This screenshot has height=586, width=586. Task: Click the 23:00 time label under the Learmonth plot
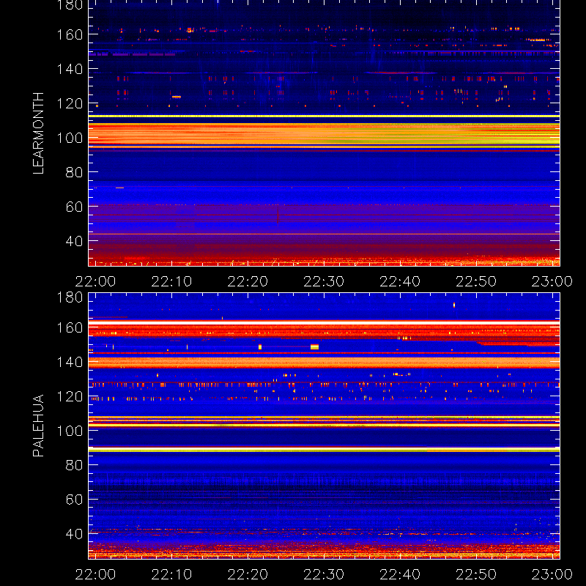pos(552,281)
